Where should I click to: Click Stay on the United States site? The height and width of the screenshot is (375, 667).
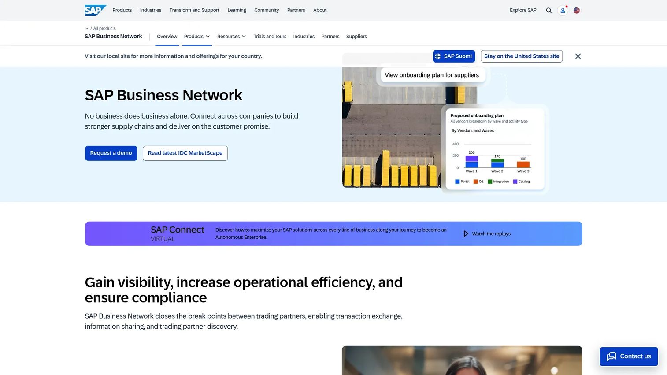pos(522,56)
